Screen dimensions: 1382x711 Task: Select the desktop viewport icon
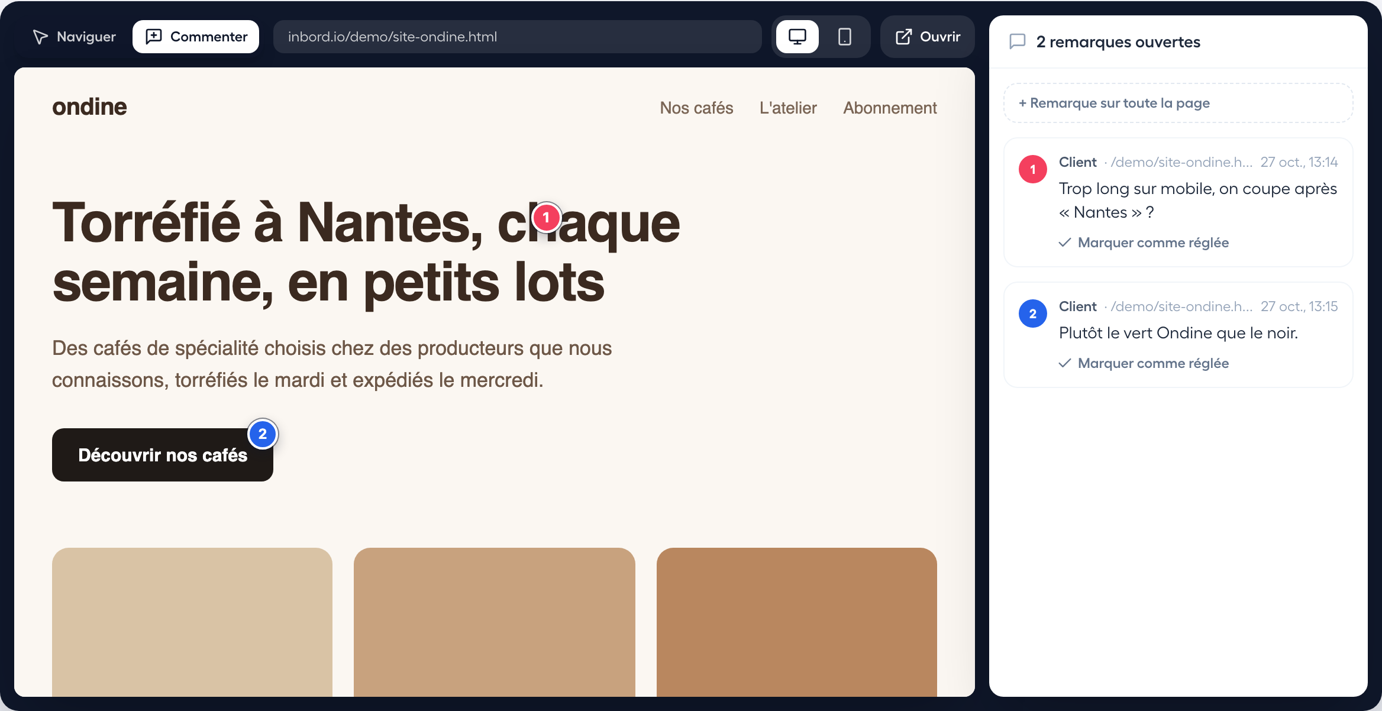coord(797,37)
